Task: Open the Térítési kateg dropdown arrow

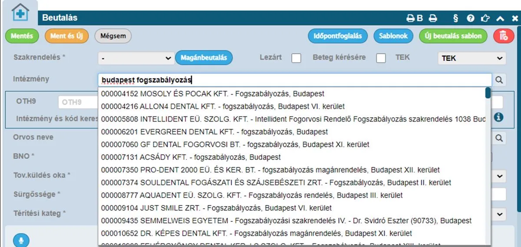Action: click(500, 214)
